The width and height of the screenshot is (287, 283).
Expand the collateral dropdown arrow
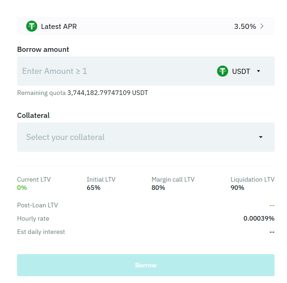(x=261, y=137)
